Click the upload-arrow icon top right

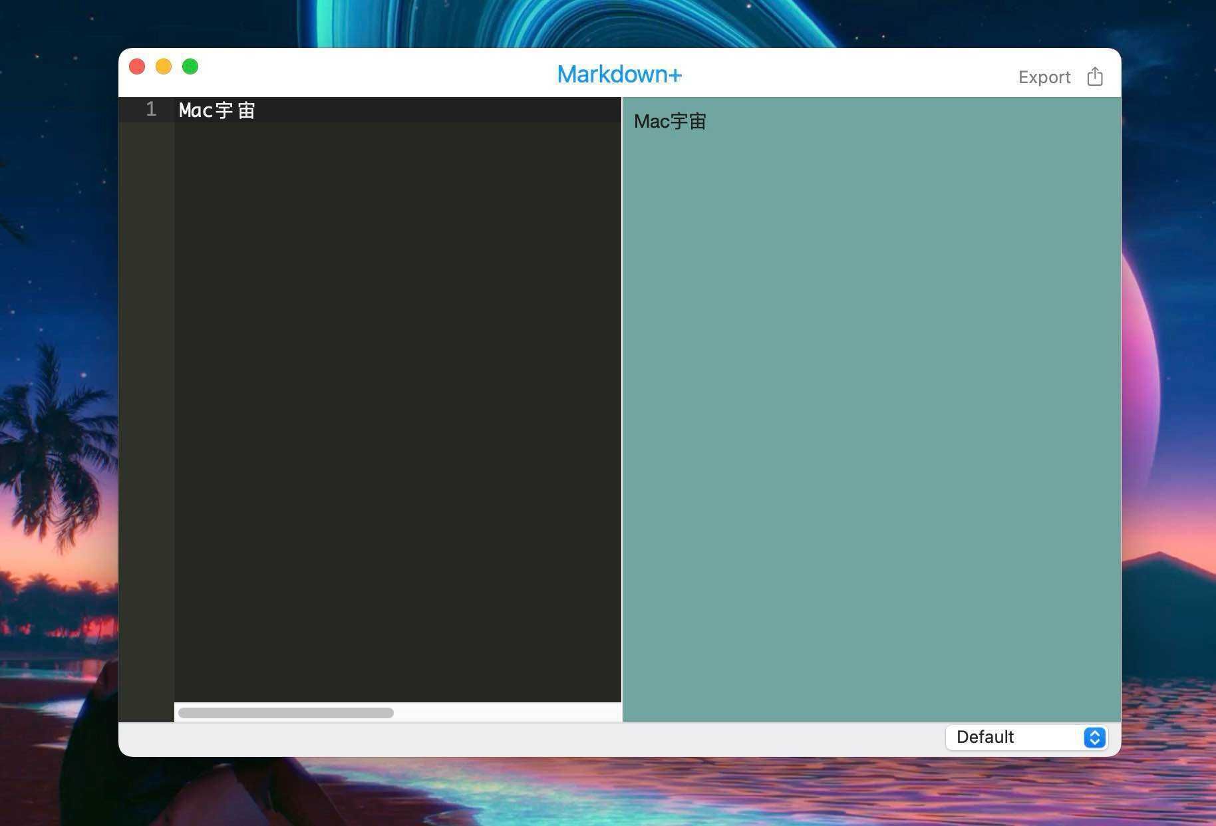(1094, 76)
